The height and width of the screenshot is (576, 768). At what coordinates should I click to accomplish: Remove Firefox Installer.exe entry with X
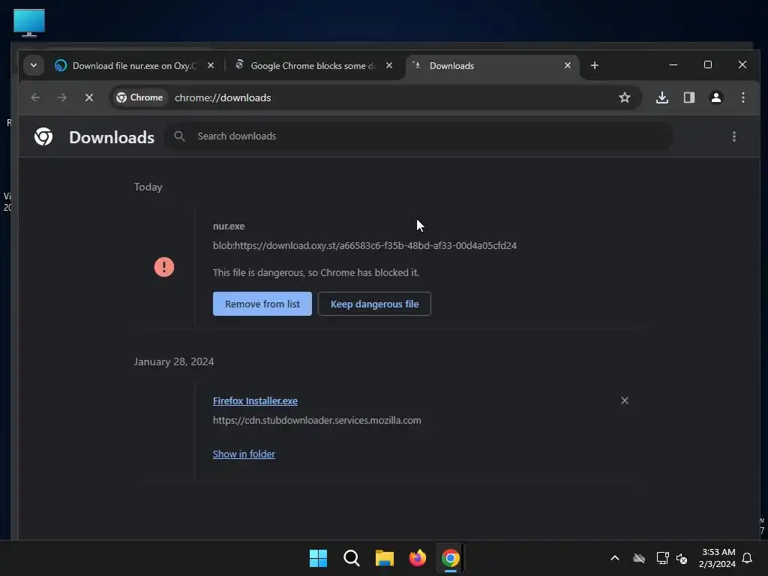(625, 400)
